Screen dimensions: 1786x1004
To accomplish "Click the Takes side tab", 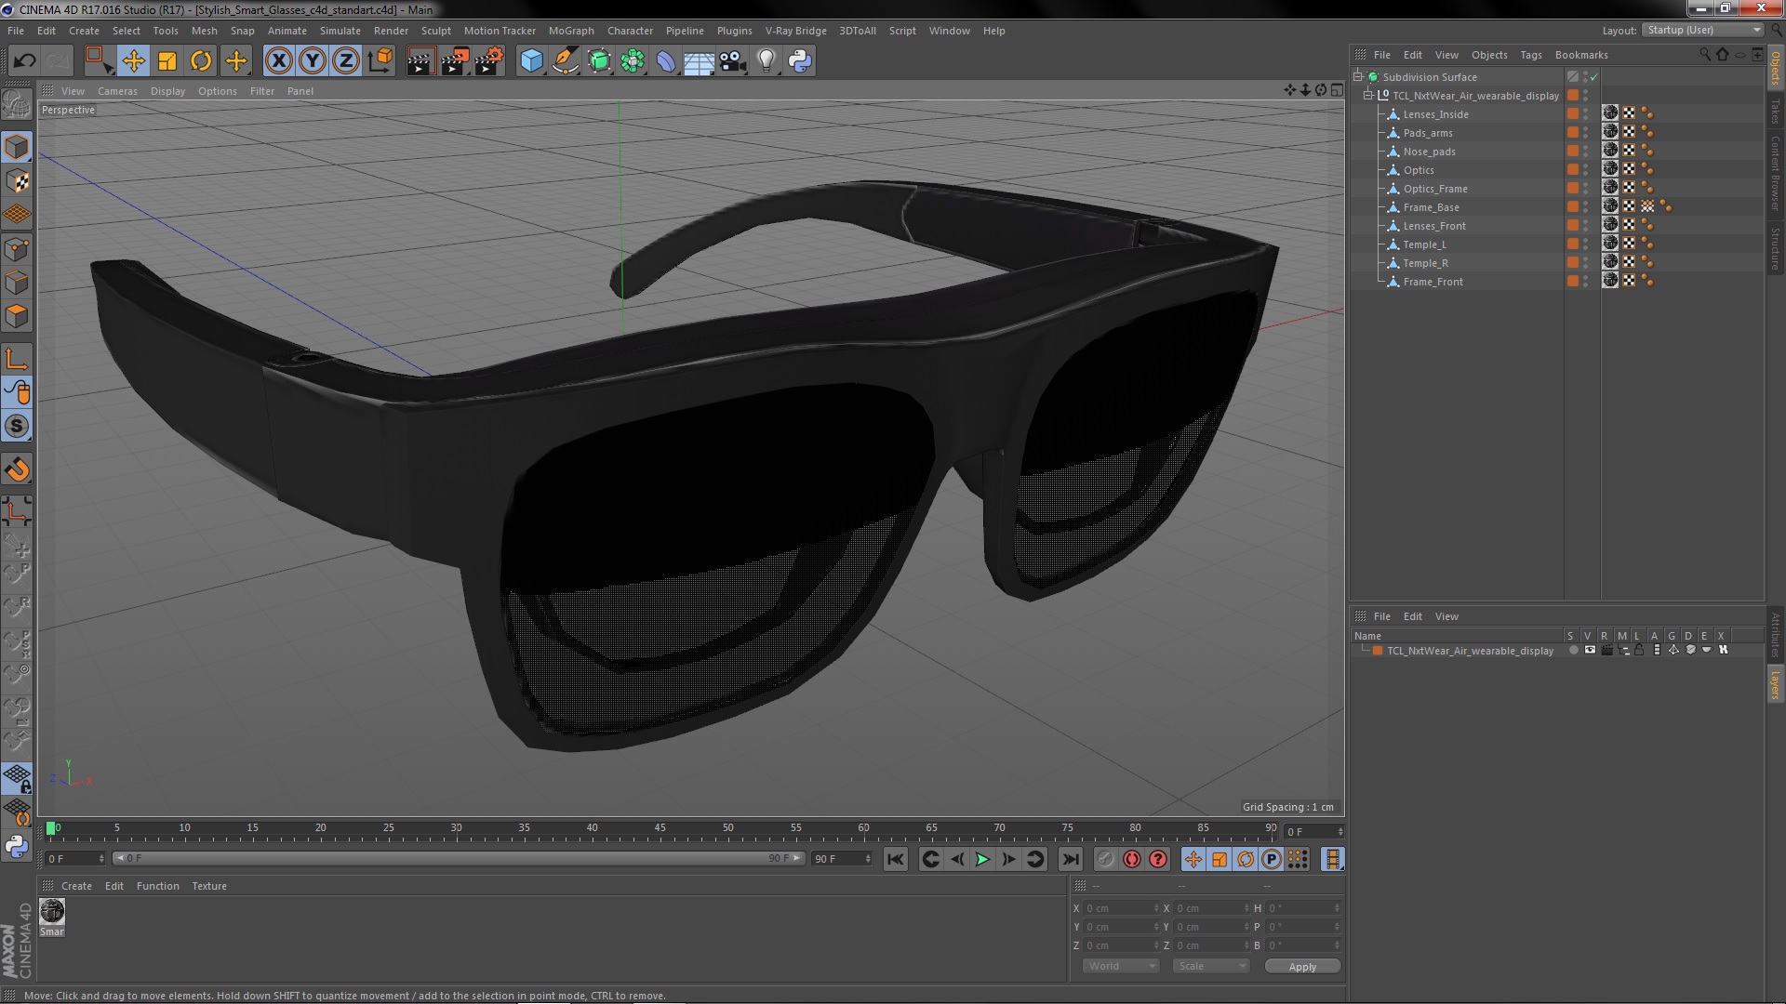I will [x=1775, y=112].
